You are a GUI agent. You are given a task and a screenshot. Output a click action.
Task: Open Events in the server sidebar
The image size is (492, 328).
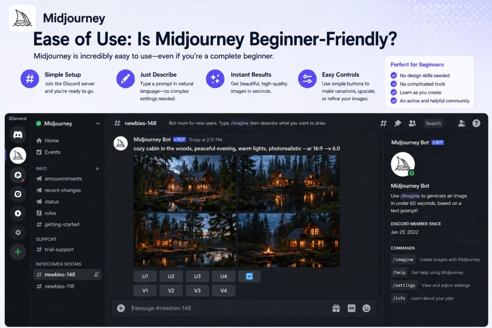[x=67, y=152]
